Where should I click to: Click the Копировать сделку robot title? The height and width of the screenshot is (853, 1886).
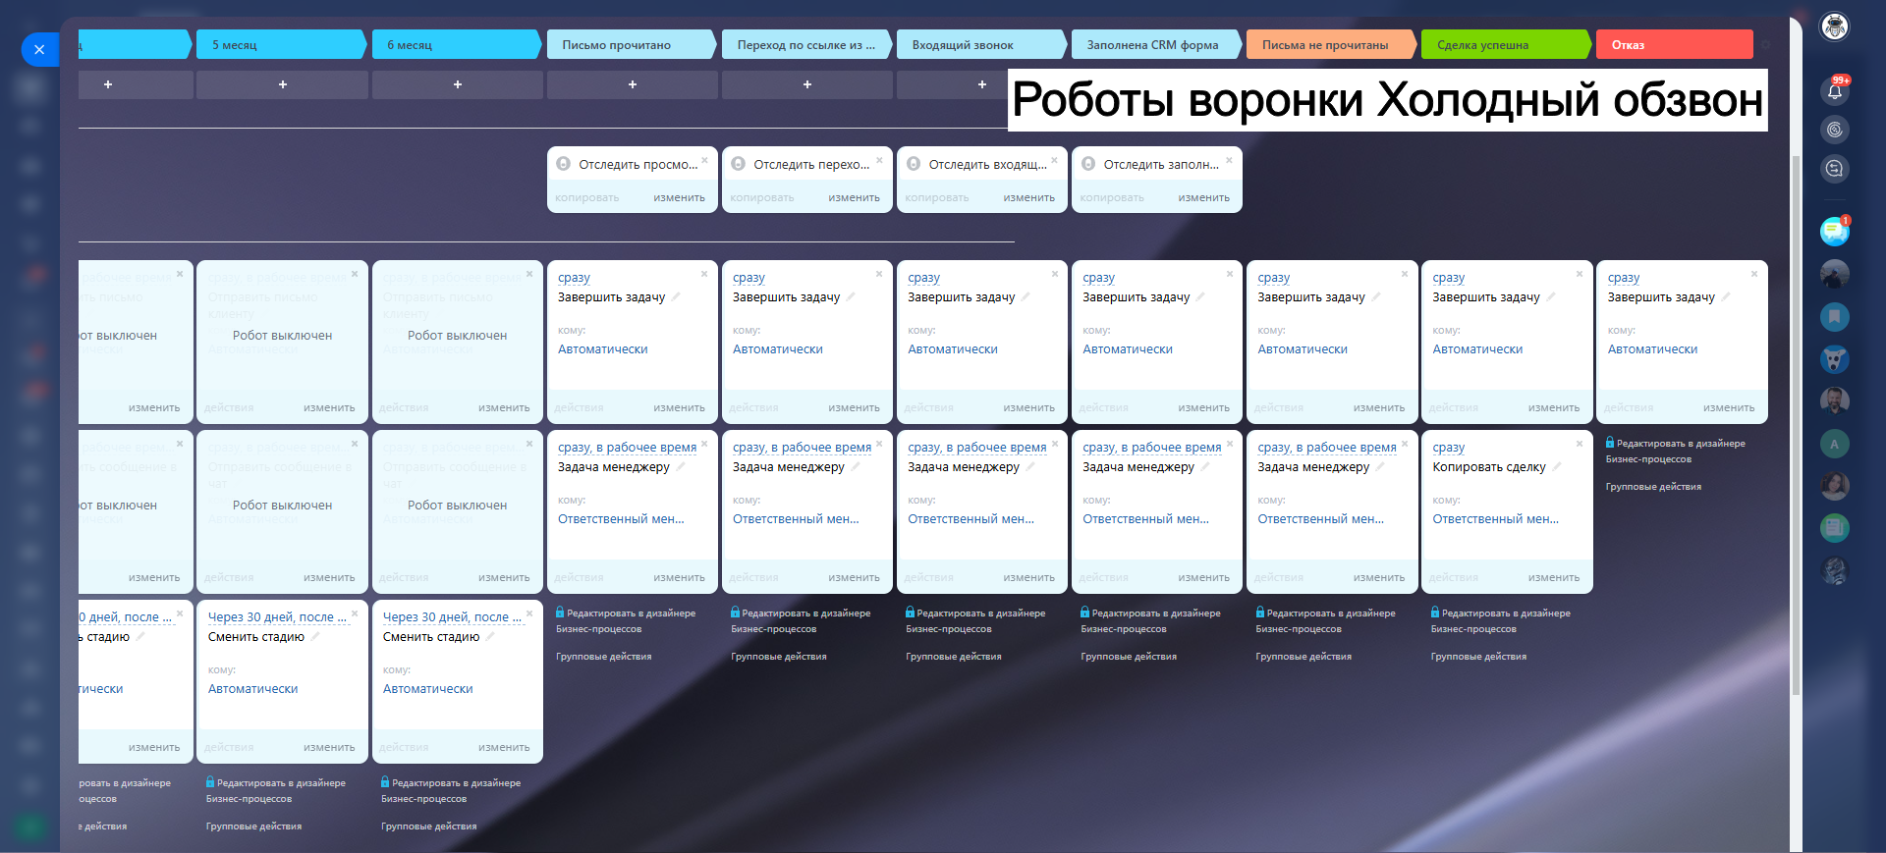tap(1489, 466)
